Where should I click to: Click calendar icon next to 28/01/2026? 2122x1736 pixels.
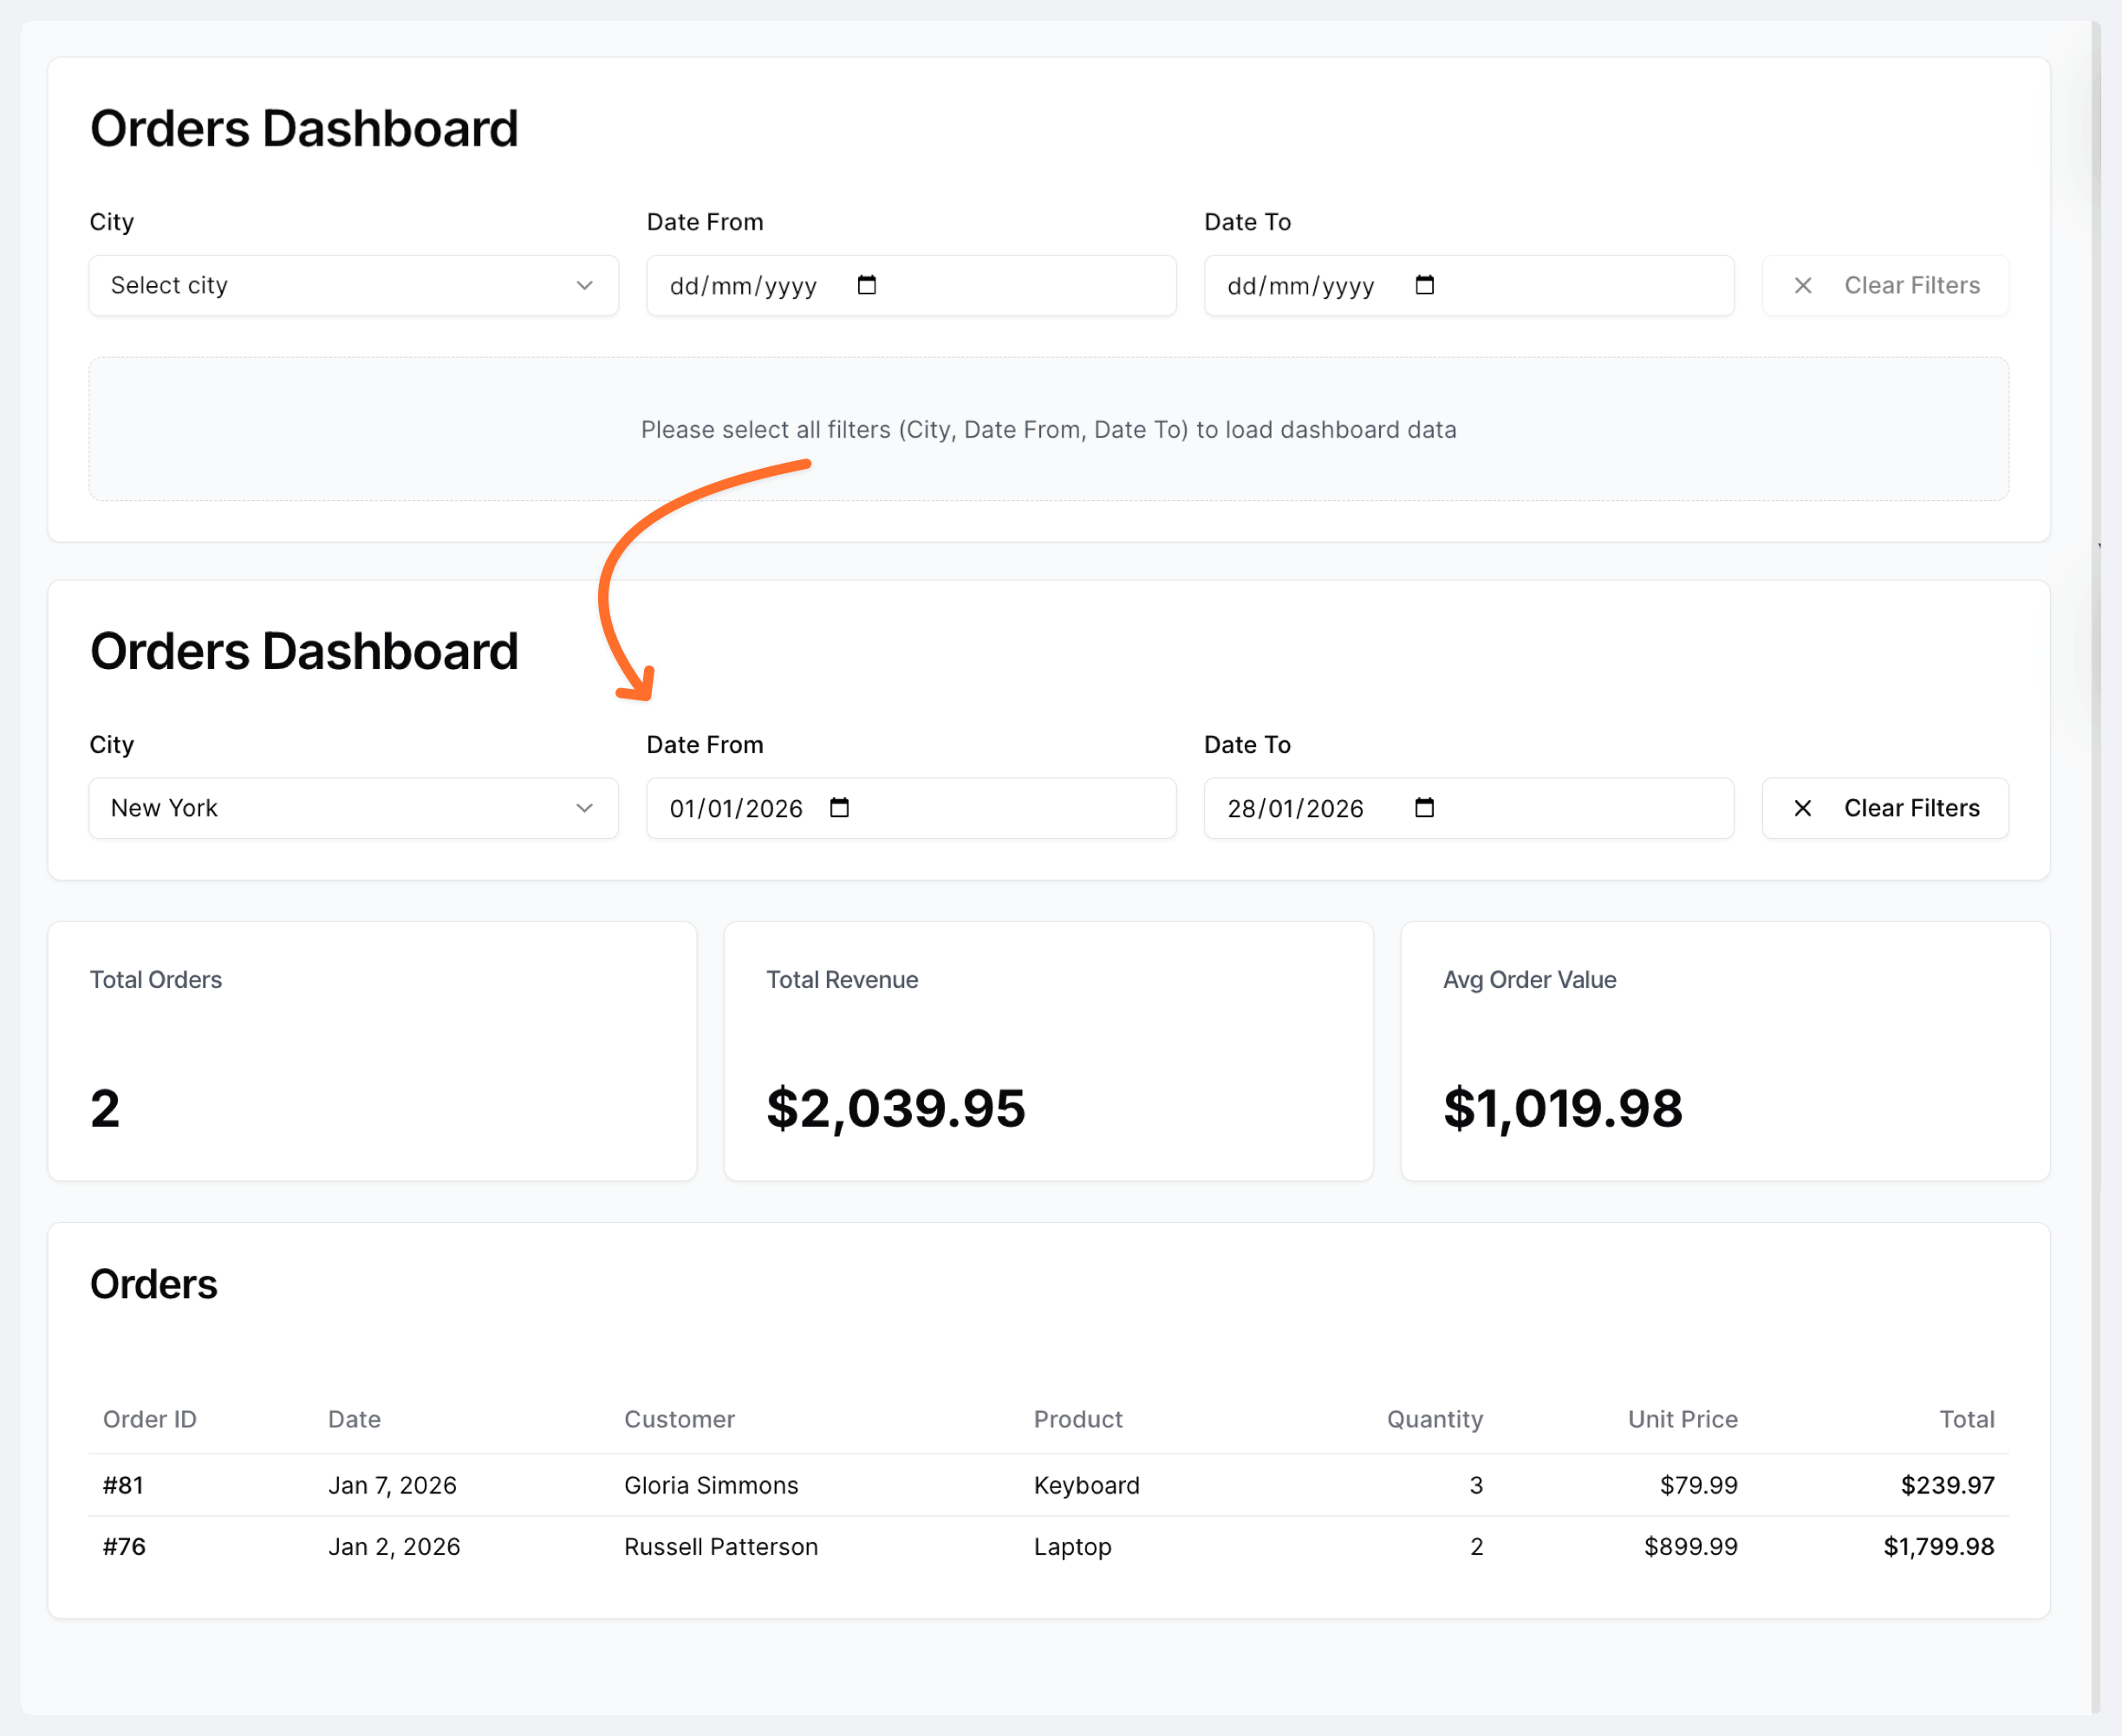[1424, 807]
